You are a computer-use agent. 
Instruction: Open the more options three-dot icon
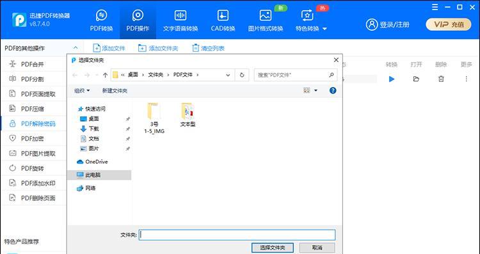pos(466,79)
